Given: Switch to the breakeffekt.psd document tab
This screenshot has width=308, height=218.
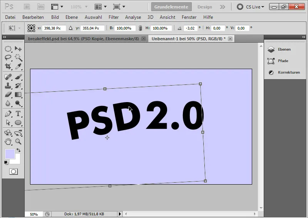Looking at the screenshot, I should pos(84,39).
